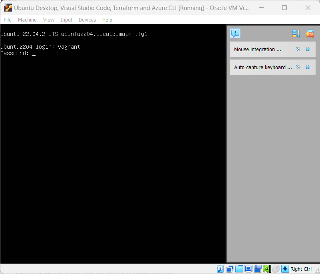Open the Input menu

pyautogui.click(x=66, y=20)
